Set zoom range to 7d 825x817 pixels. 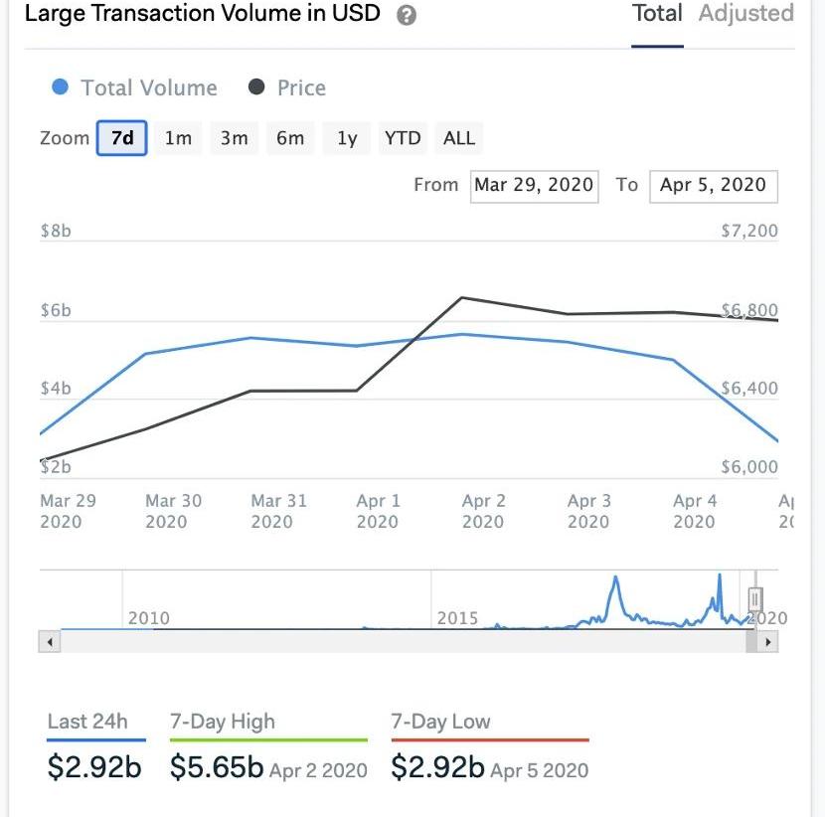click(x=122, y=138)
